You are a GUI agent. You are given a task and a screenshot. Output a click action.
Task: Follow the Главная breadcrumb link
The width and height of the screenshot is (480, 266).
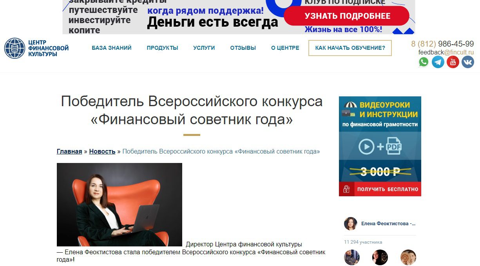click(69, 151)
